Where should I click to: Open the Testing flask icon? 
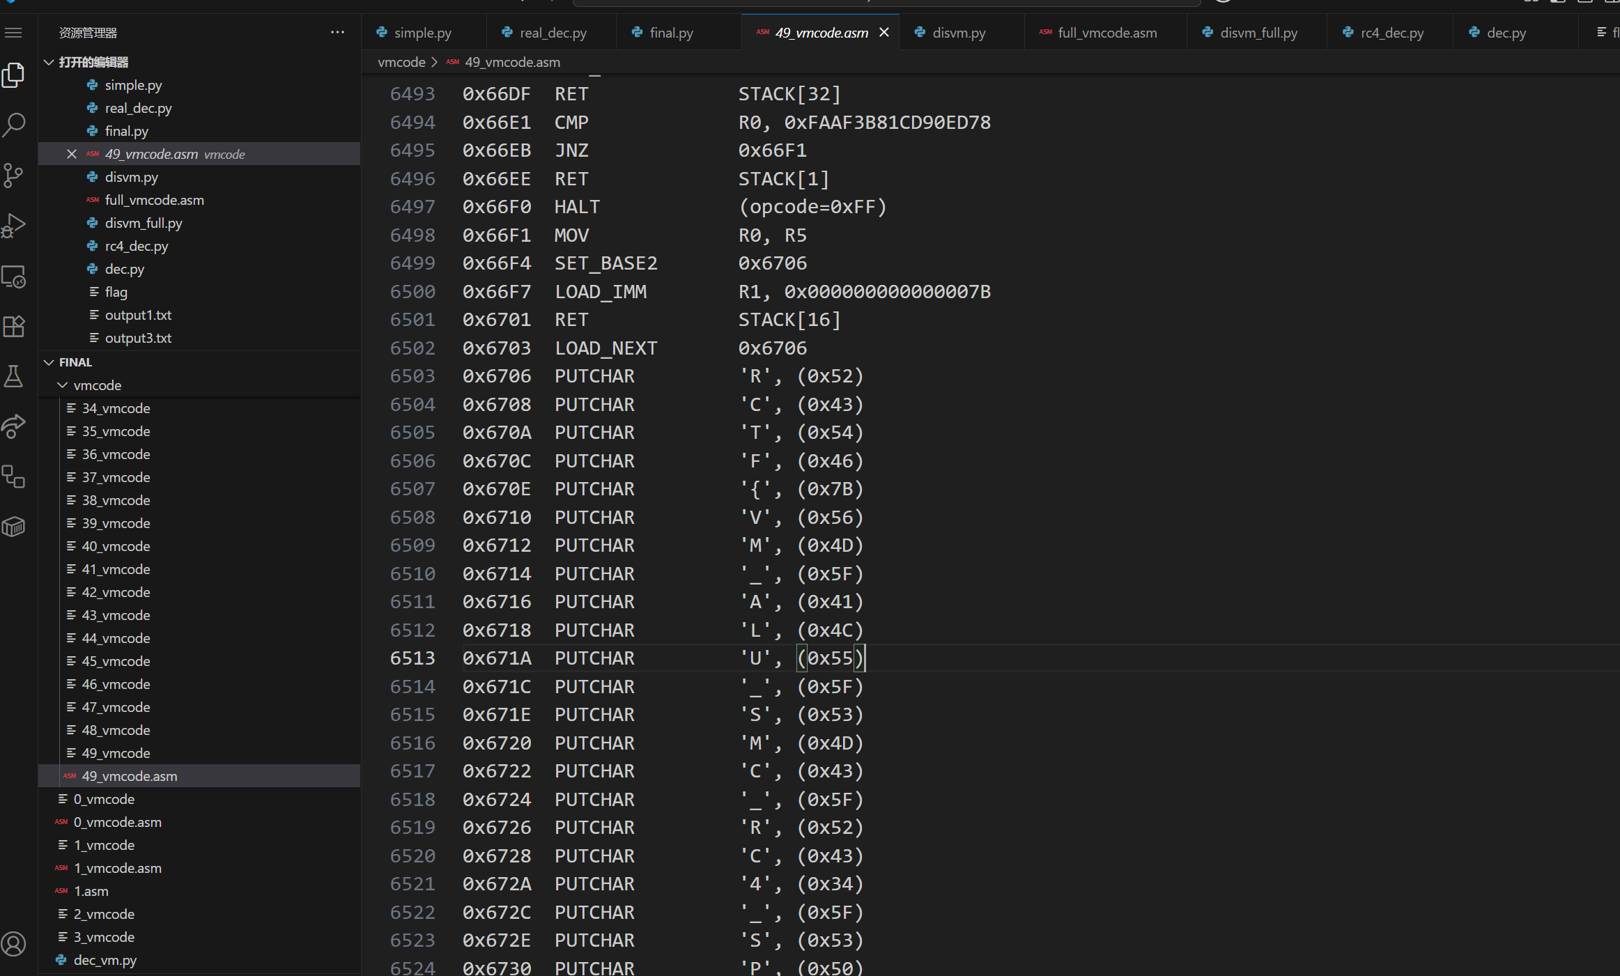14,376
